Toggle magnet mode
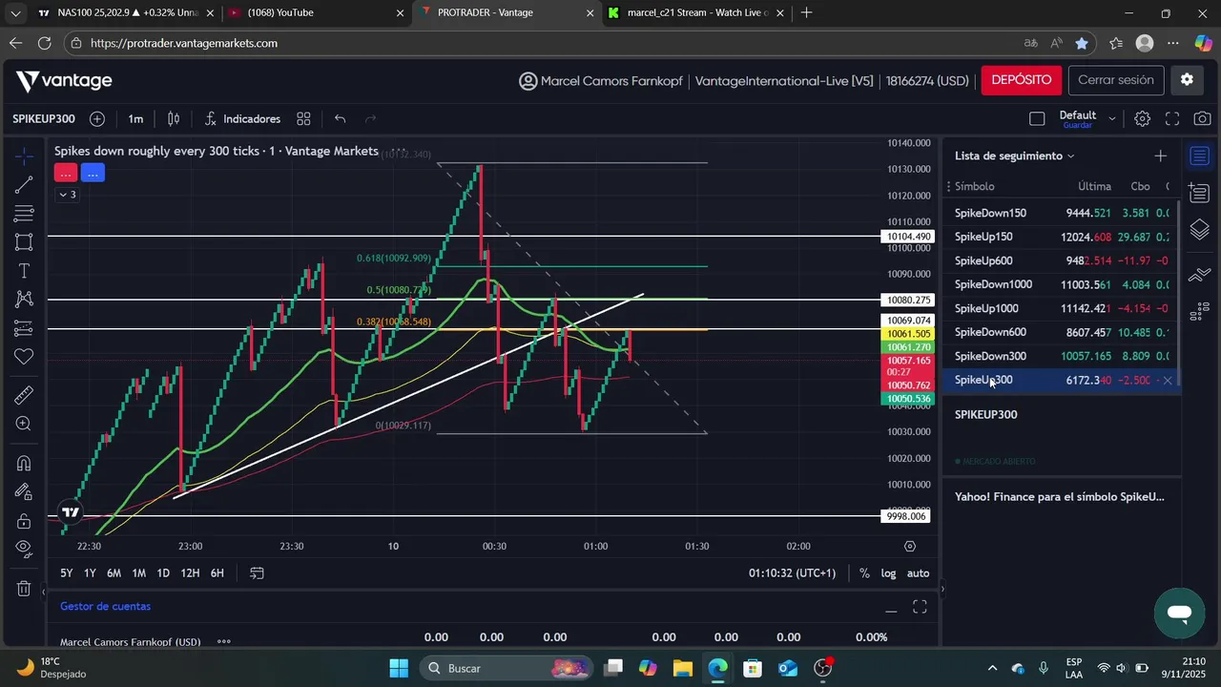This screenshot has width=1221, height=687. (24, 463)
